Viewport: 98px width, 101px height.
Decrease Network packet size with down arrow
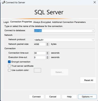point(47,45)
